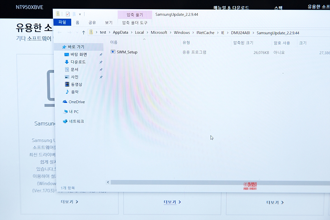Click the 응용 프로그램 type cell
This screenshot has width=330, height=220.
194,52
